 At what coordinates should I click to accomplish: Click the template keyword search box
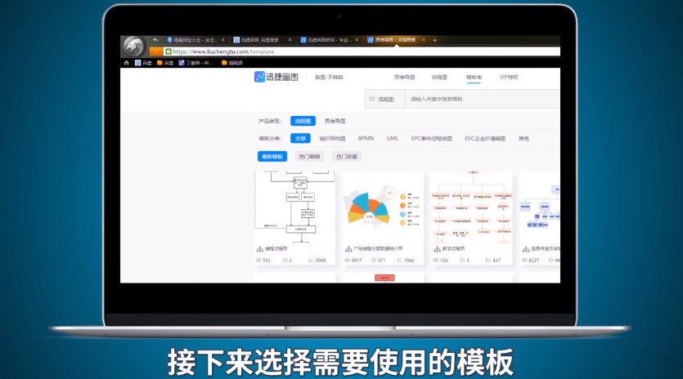[483, 99]
